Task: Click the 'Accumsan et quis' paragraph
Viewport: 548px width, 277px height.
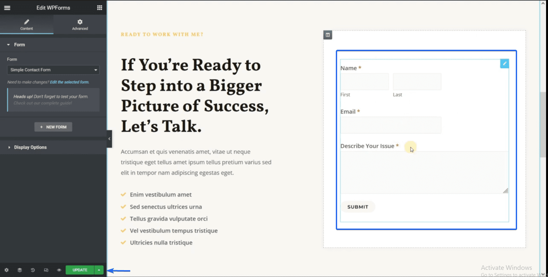Action: [196, 162]
